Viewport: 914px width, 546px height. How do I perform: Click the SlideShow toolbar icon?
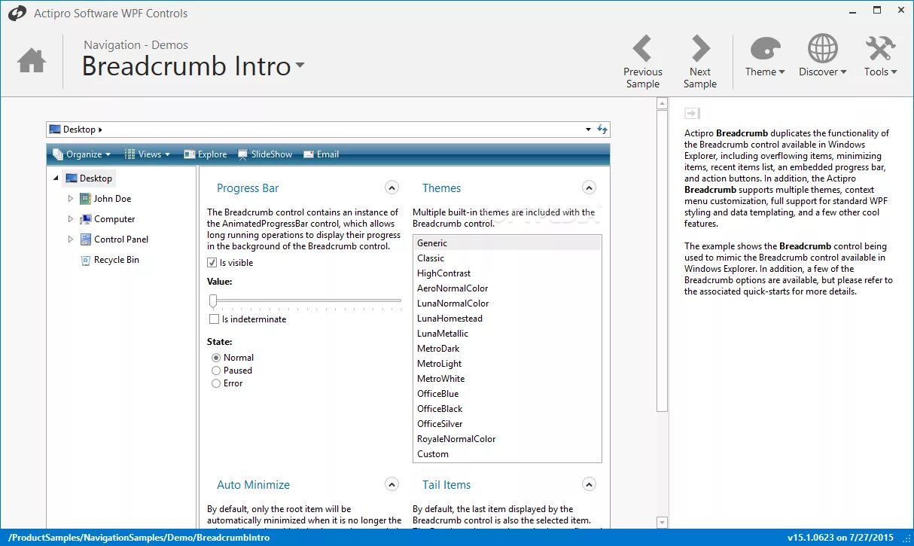point(242,154)
